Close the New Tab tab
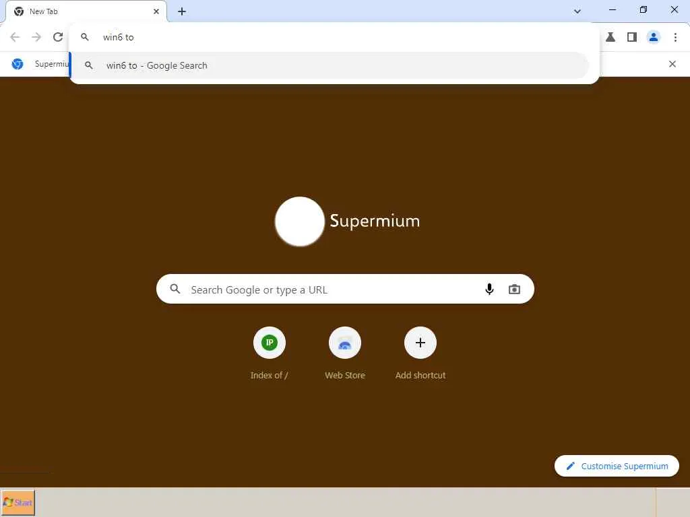Screen dimensions: 690x517 tap(156, 11)
